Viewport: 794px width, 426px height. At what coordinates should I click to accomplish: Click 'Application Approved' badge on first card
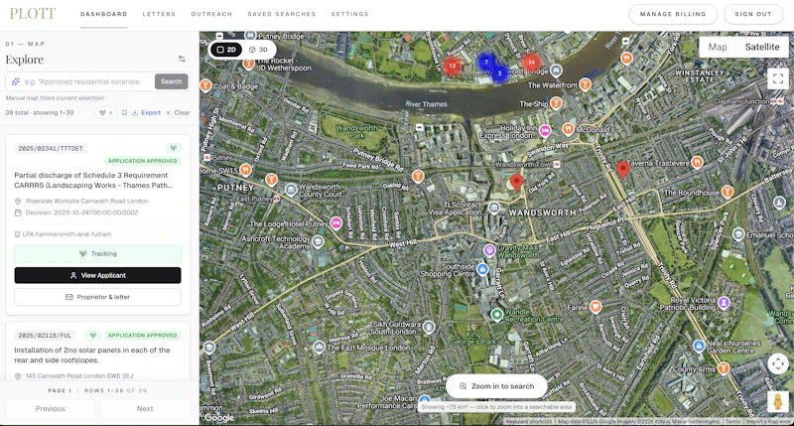[143, 161]
